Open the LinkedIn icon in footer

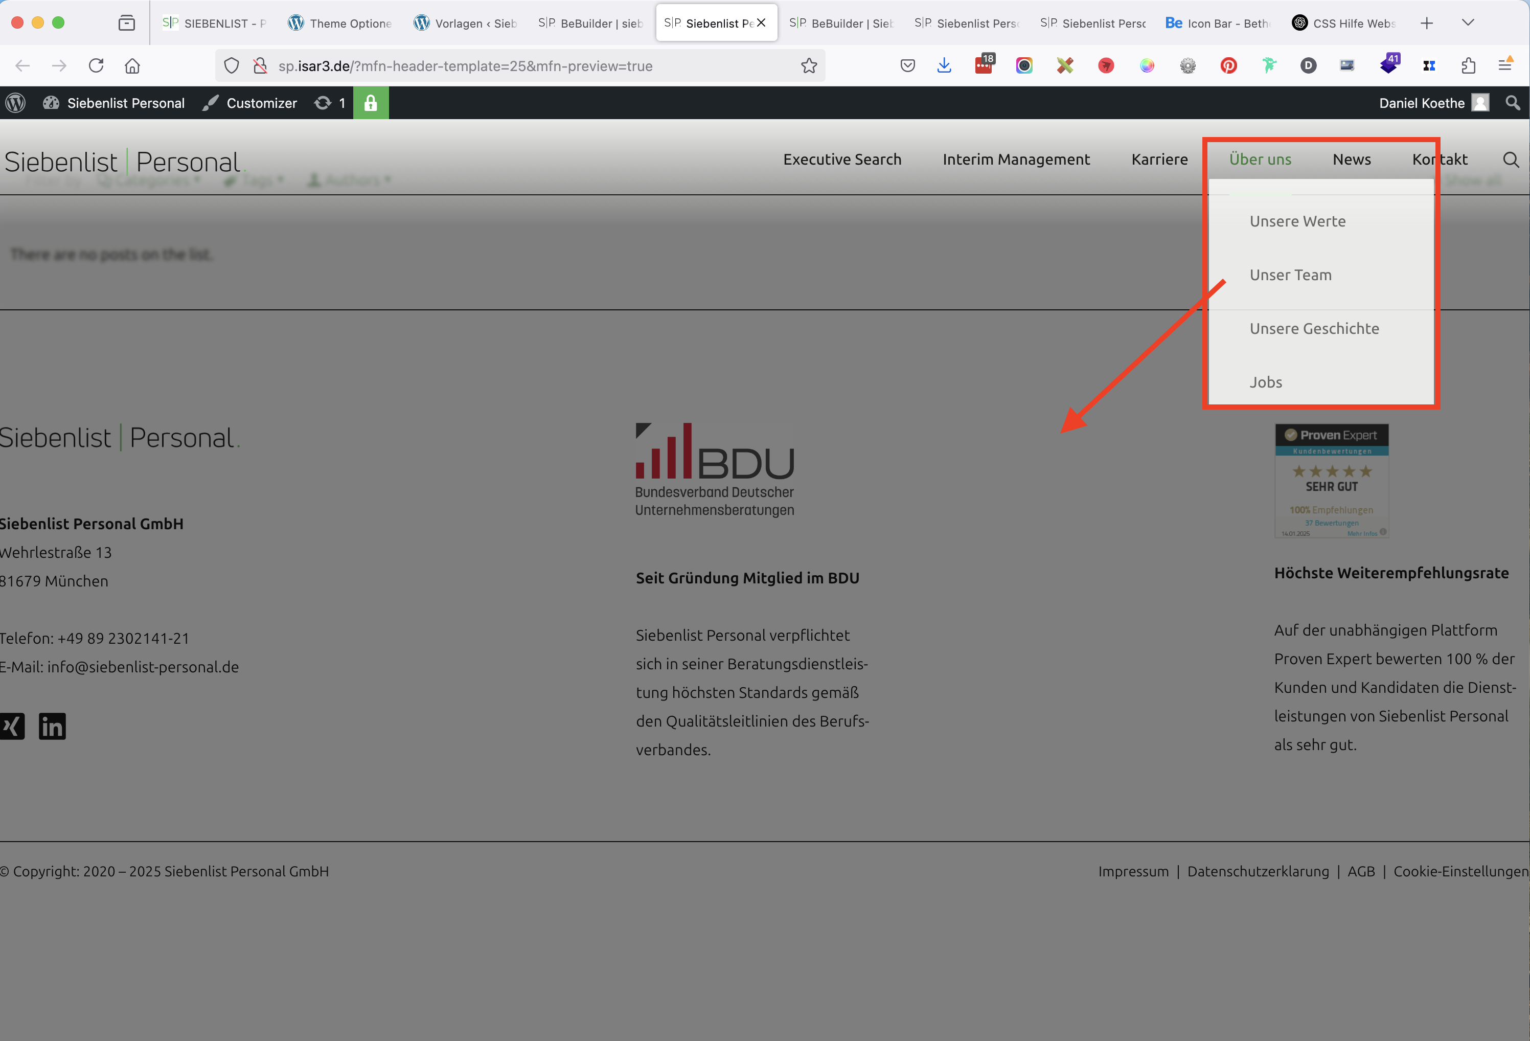point(52,726)
